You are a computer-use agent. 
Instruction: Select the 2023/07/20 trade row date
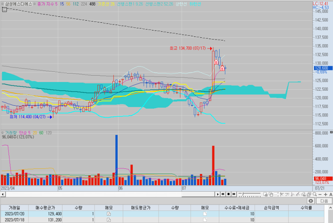tap(15, 214)
